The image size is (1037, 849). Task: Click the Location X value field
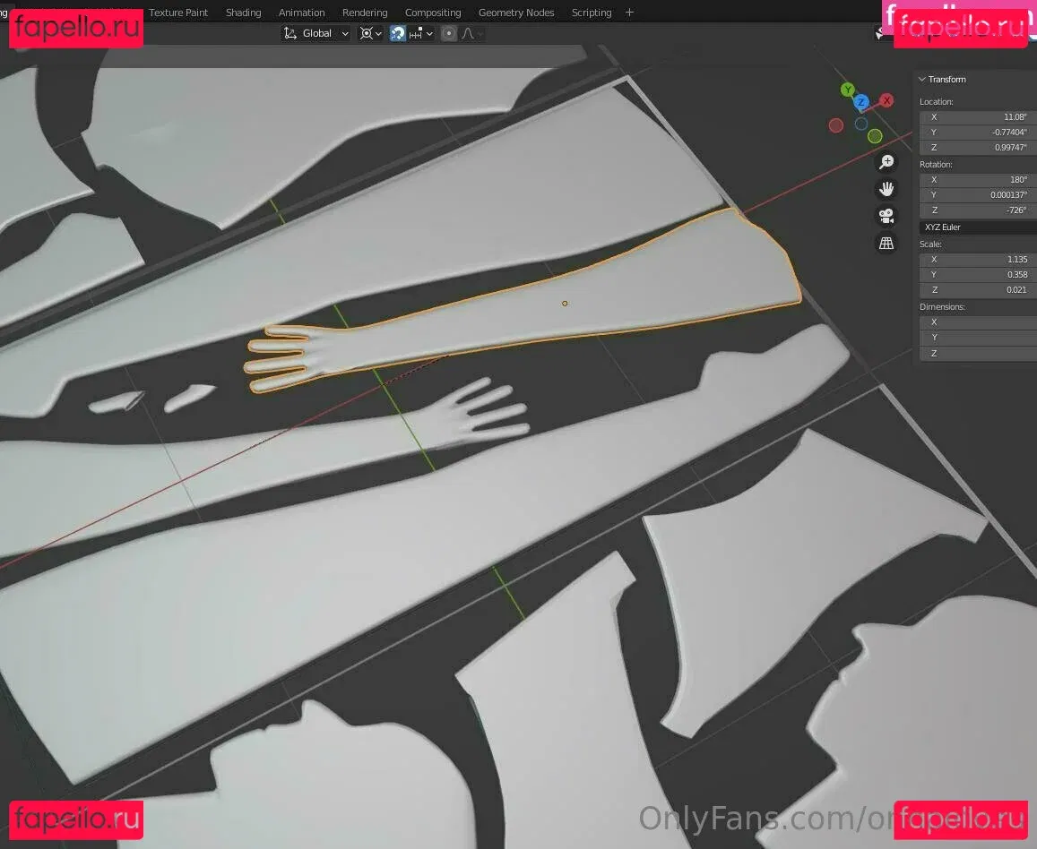coord(978,116)
